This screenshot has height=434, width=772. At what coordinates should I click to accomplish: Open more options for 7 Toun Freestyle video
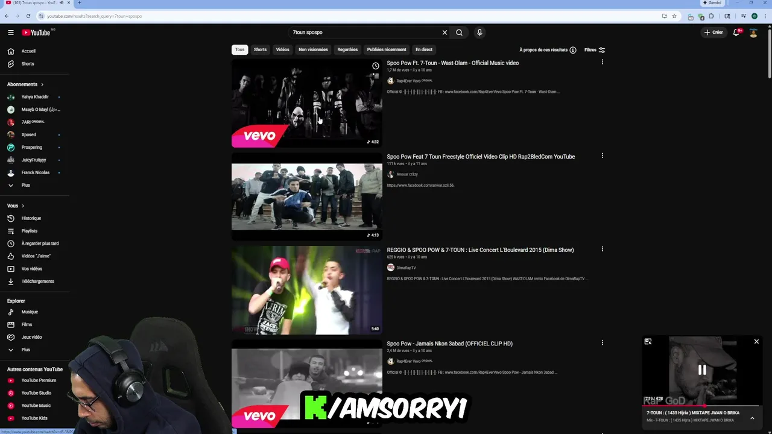click(602, 156)
